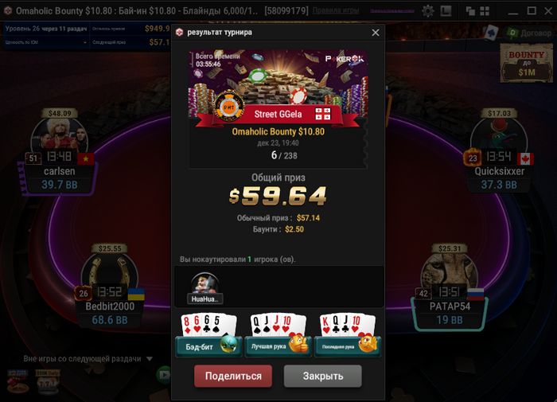Open the Лучшая рука hand replay
557x402 pixels.
coord(278,335)
